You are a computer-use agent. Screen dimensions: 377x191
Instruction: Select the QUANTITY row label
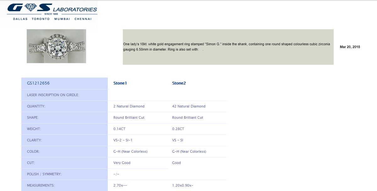(36, 106)
